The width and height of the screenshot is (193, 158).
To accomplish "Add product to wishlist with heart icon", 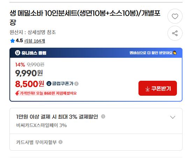I will tap(175, 16).
